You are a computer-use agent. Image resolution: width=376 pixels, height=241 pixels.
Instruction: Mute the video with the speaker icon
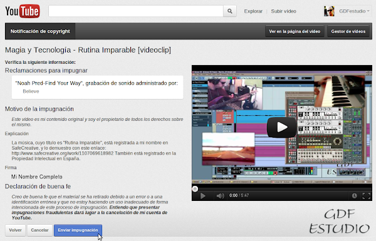click(x=220, y=196)
